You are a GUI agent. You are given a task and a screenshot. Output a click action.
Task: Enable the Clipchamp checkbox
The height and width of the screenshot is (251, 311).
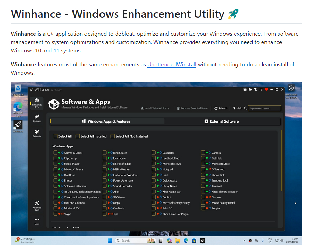click(55, 158)
